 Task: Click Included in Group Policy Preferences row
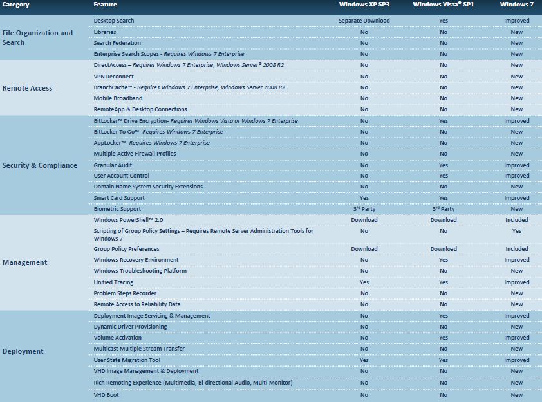click(516, 249)
